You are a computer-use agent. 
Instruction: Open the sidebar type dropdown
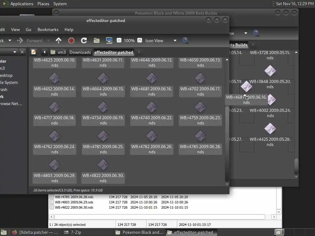pyautogui.click(x=15, y=52)
